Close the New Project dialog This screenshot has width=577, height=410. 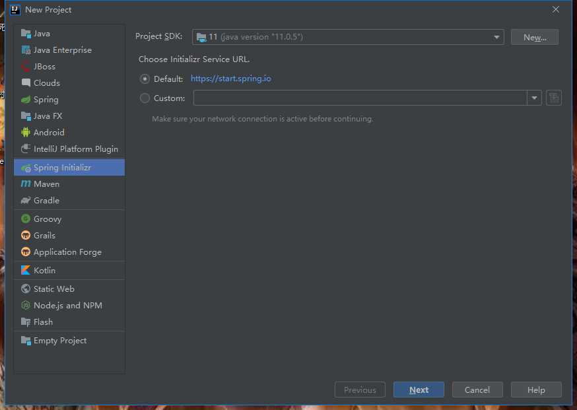556,9
